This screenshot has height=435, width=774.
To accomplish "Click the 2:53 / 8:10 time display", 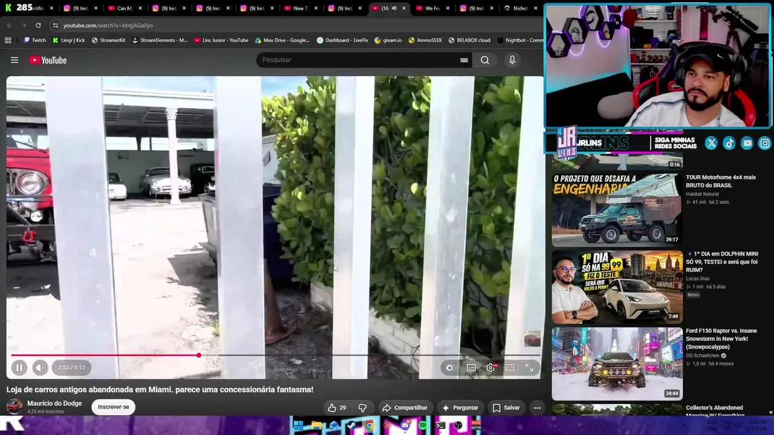I will (71, 367).
